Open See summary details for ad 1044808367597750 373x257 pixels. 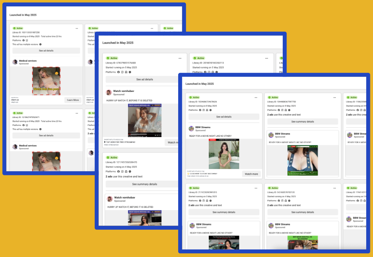[302, 121]
